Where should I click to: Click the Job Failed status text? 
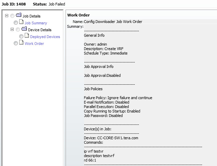[57, 4]
